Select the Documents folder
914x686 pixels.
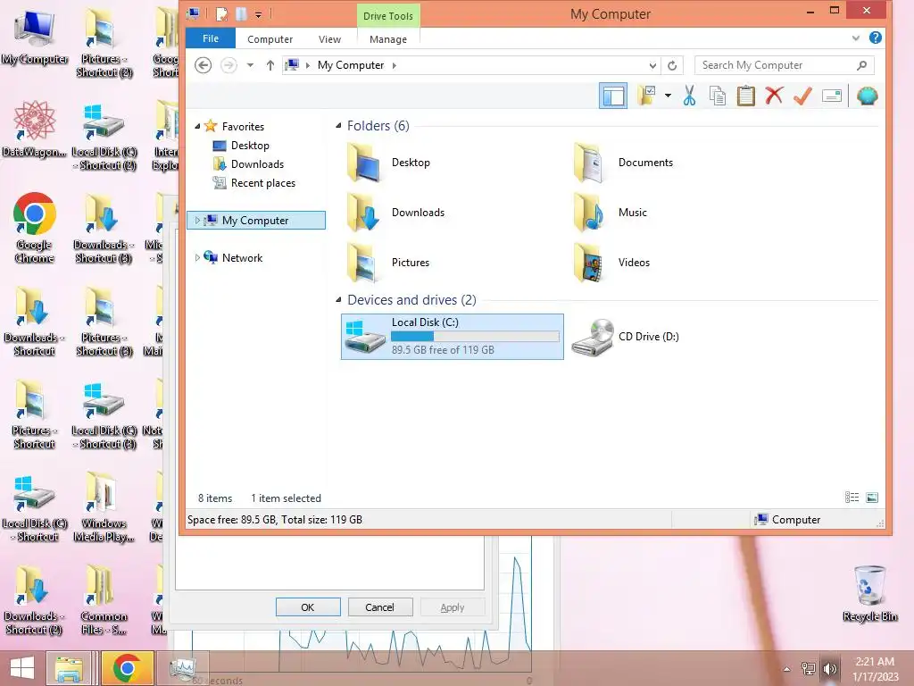coord(624,163)
